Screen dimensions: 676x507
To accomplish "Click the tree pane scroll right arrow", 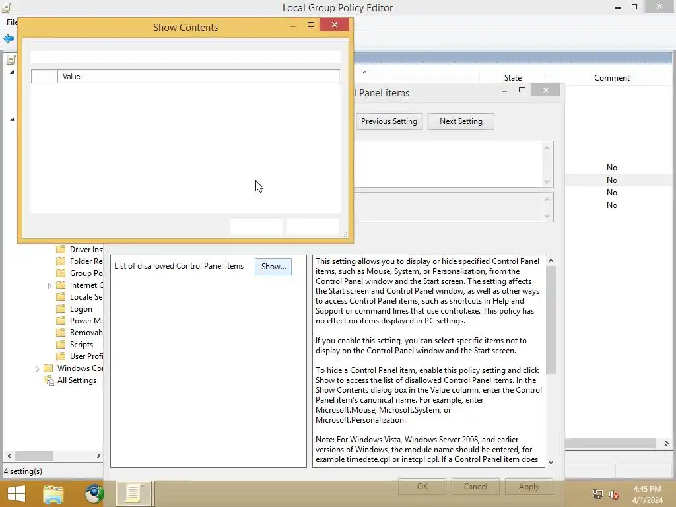I will 98,456.
